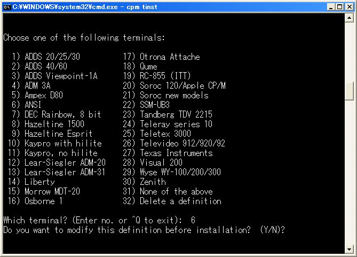Click the '6) ANSI' entry

pyautogui.click(x=27, y=105)
